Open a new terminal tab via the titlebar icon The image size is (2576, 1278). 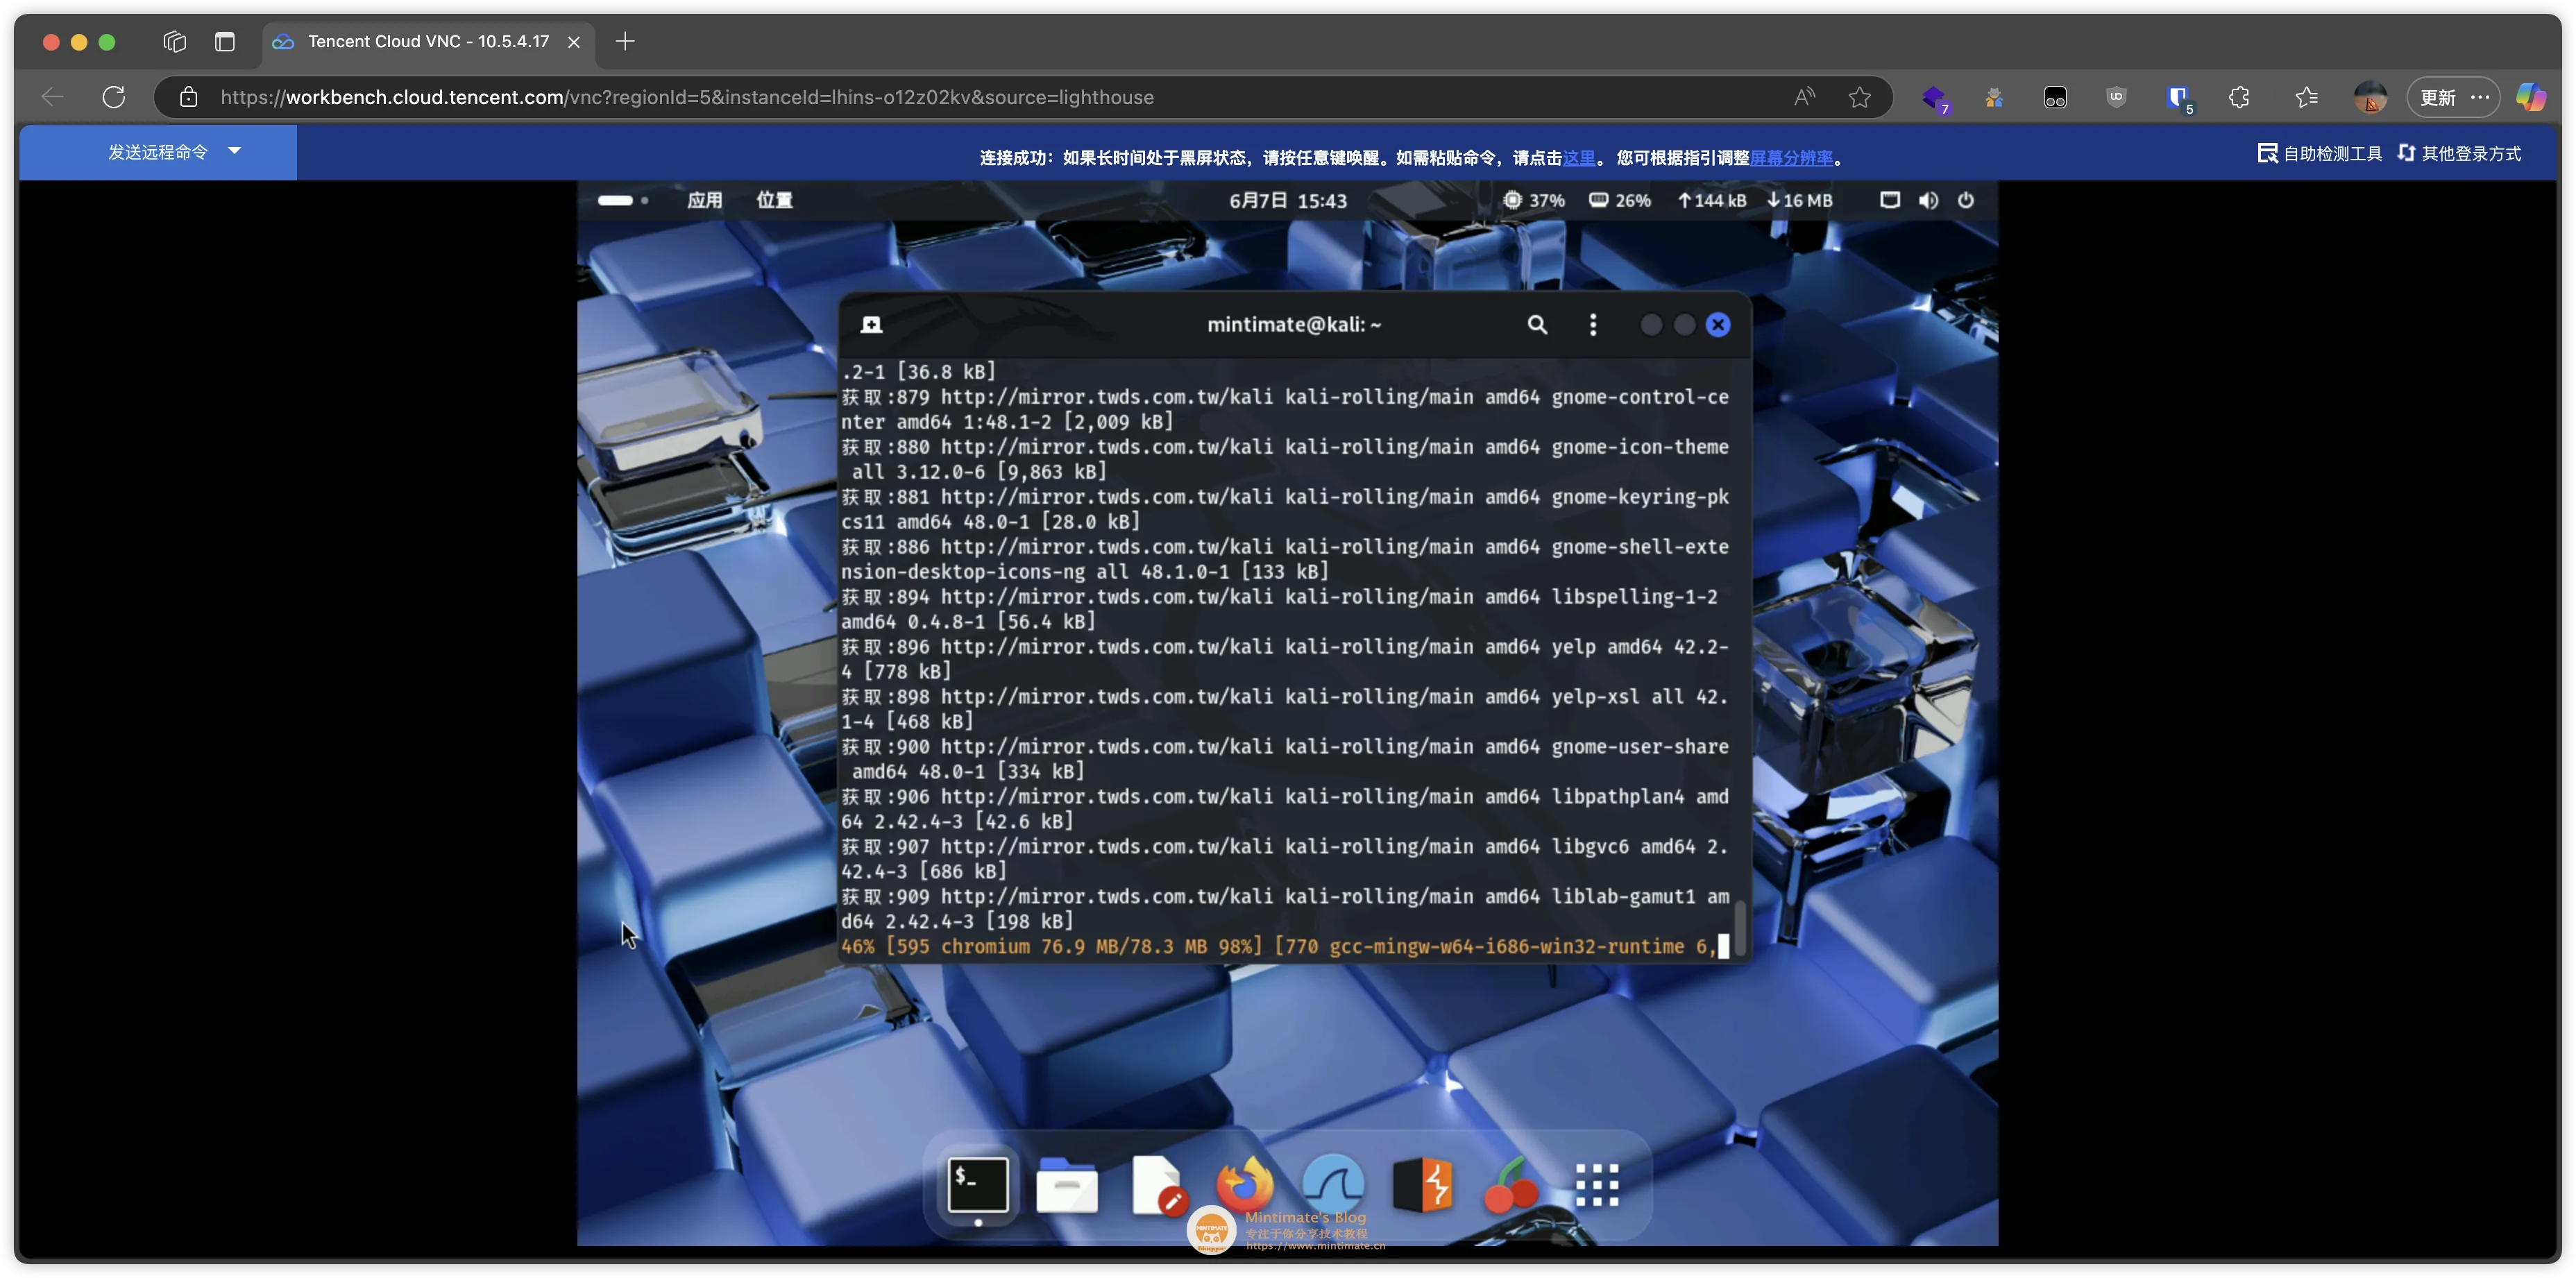point(871,324)
